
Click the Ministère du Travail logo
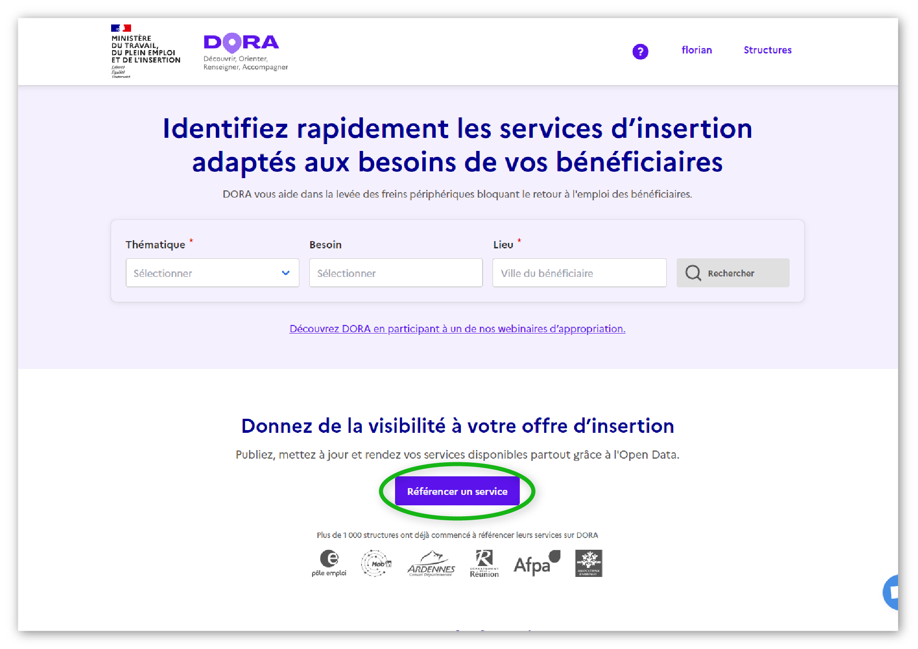pos(145,51)
